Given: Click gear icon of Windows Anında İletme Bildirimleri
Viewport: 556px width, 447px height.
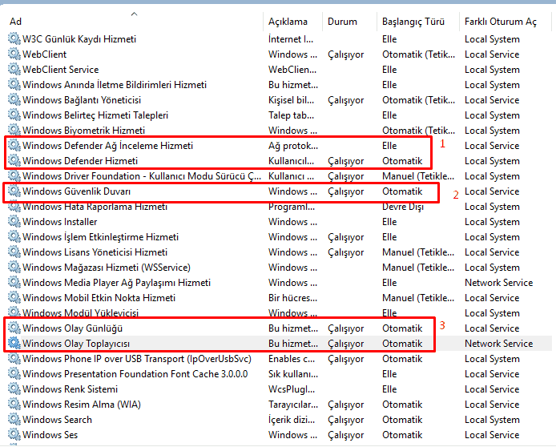Looking at the screenshot, I should [x=14, y=84].
